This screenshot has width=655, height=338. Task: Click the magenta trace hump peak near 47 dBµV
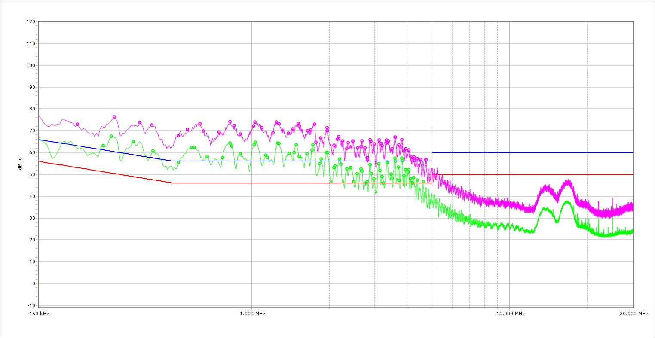pyautogui.click(x=568, y=181)
